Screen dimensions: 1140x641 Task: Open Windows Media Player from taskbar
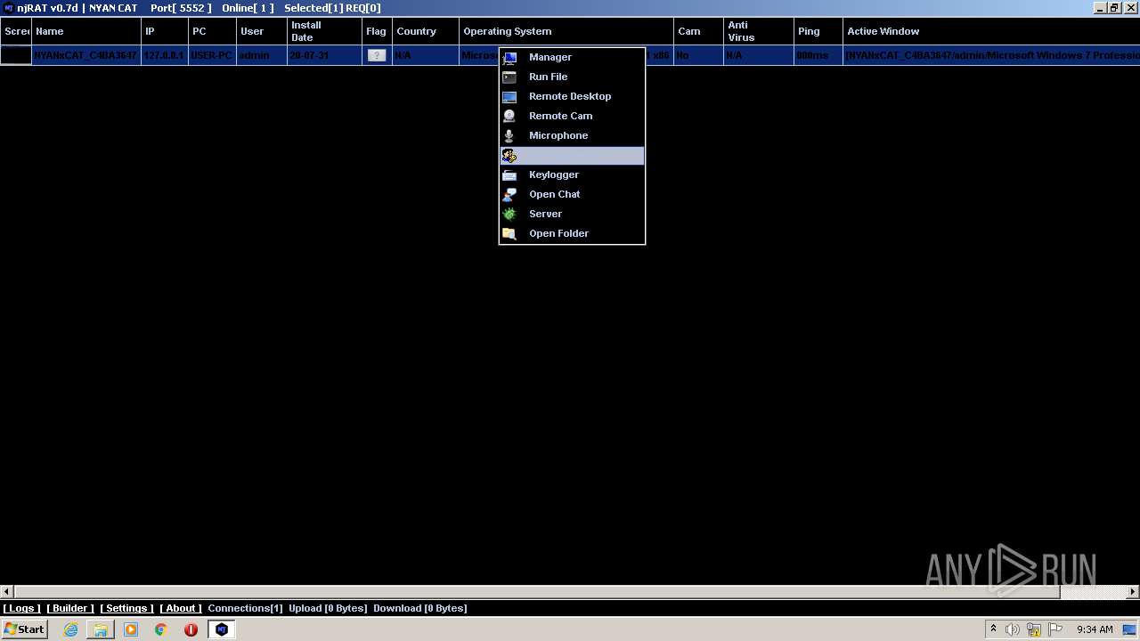click(x=131, y=629)
